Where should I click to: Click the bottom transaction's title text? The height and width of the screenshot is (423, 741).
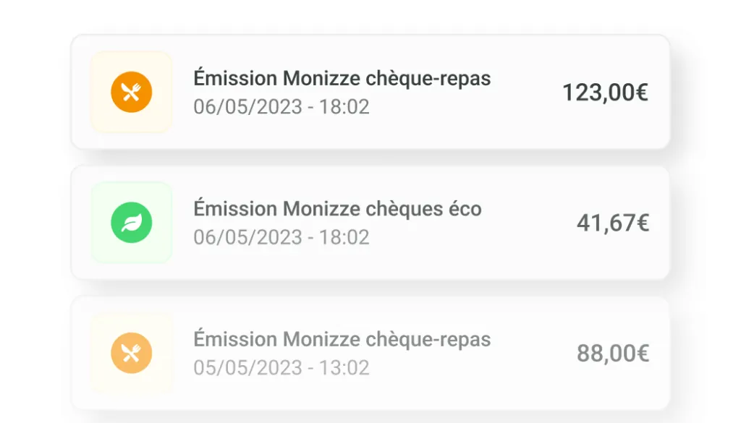coord(342,339)
